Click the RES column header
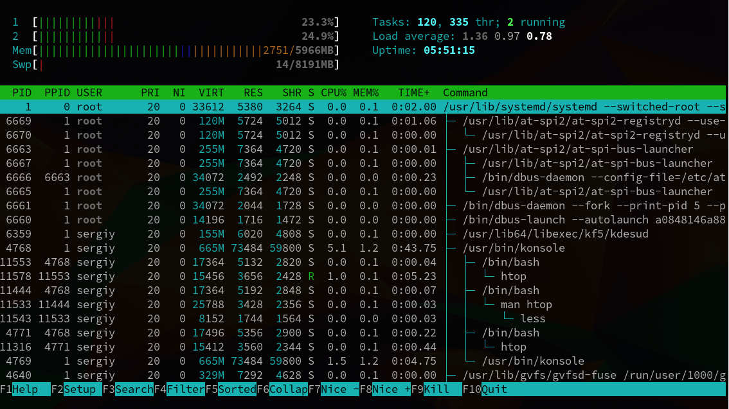Viewport: 729px width, 409px height. point(253,92)
